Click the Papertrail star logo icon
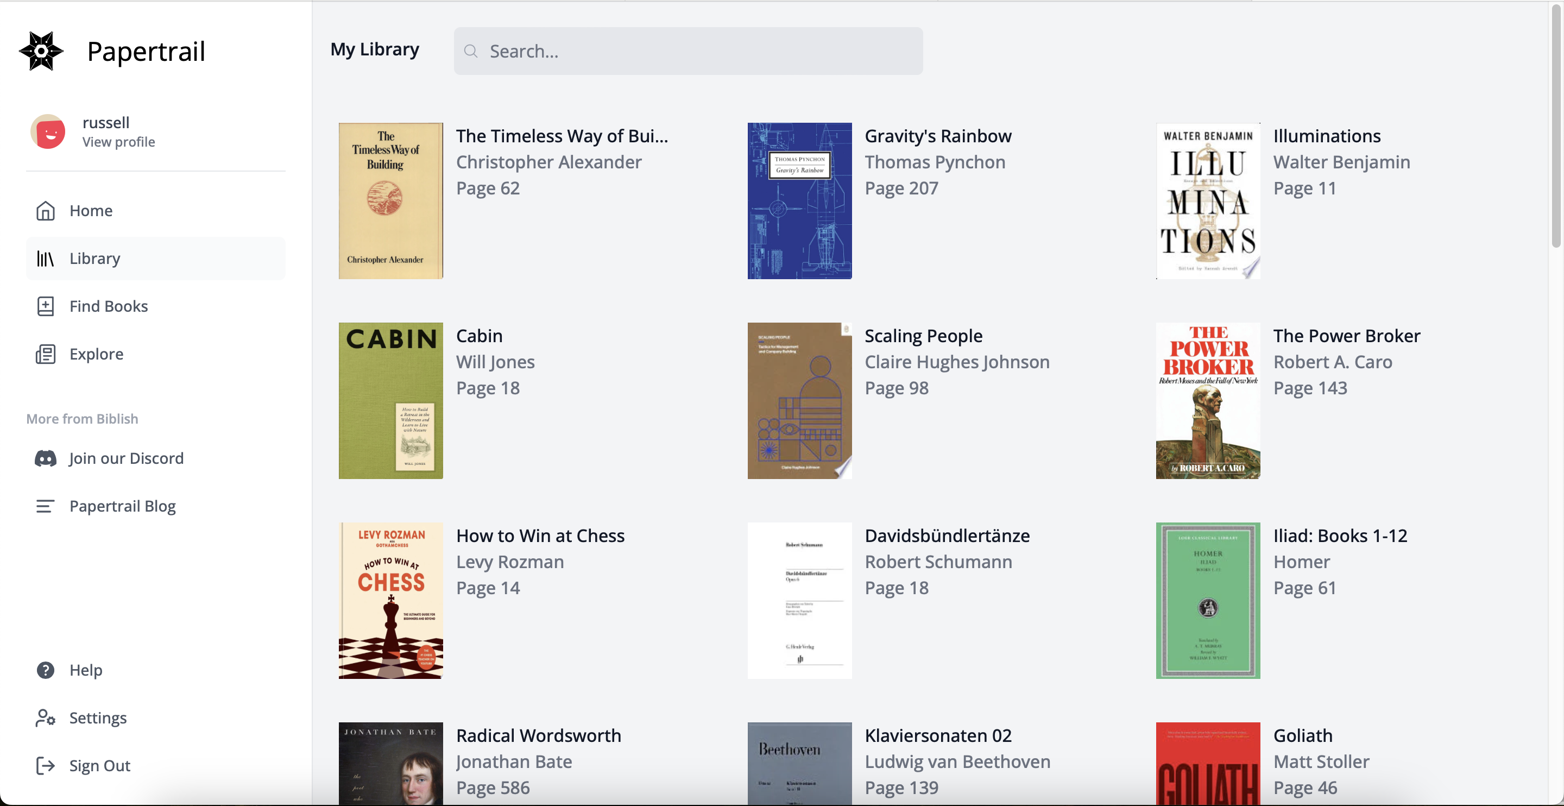The height and width of the screenshot is (806, 1564). pyautogui.click(x=41, y=51)
